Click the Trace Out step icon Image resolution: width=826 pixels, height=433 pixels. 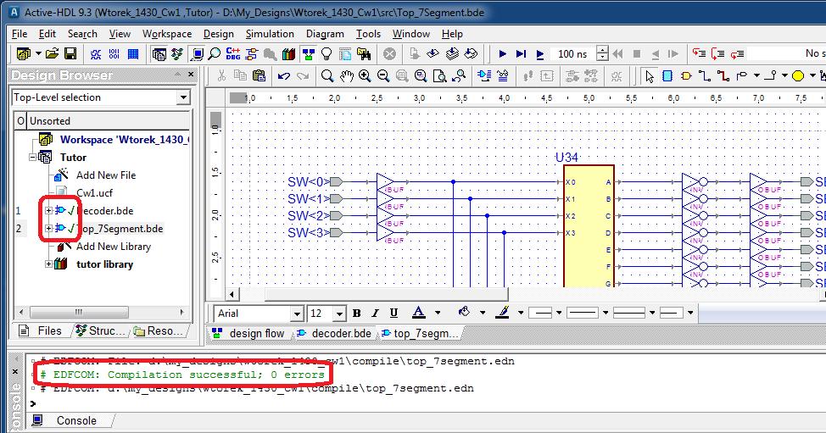pyautogui.click(x=737, y=53)
